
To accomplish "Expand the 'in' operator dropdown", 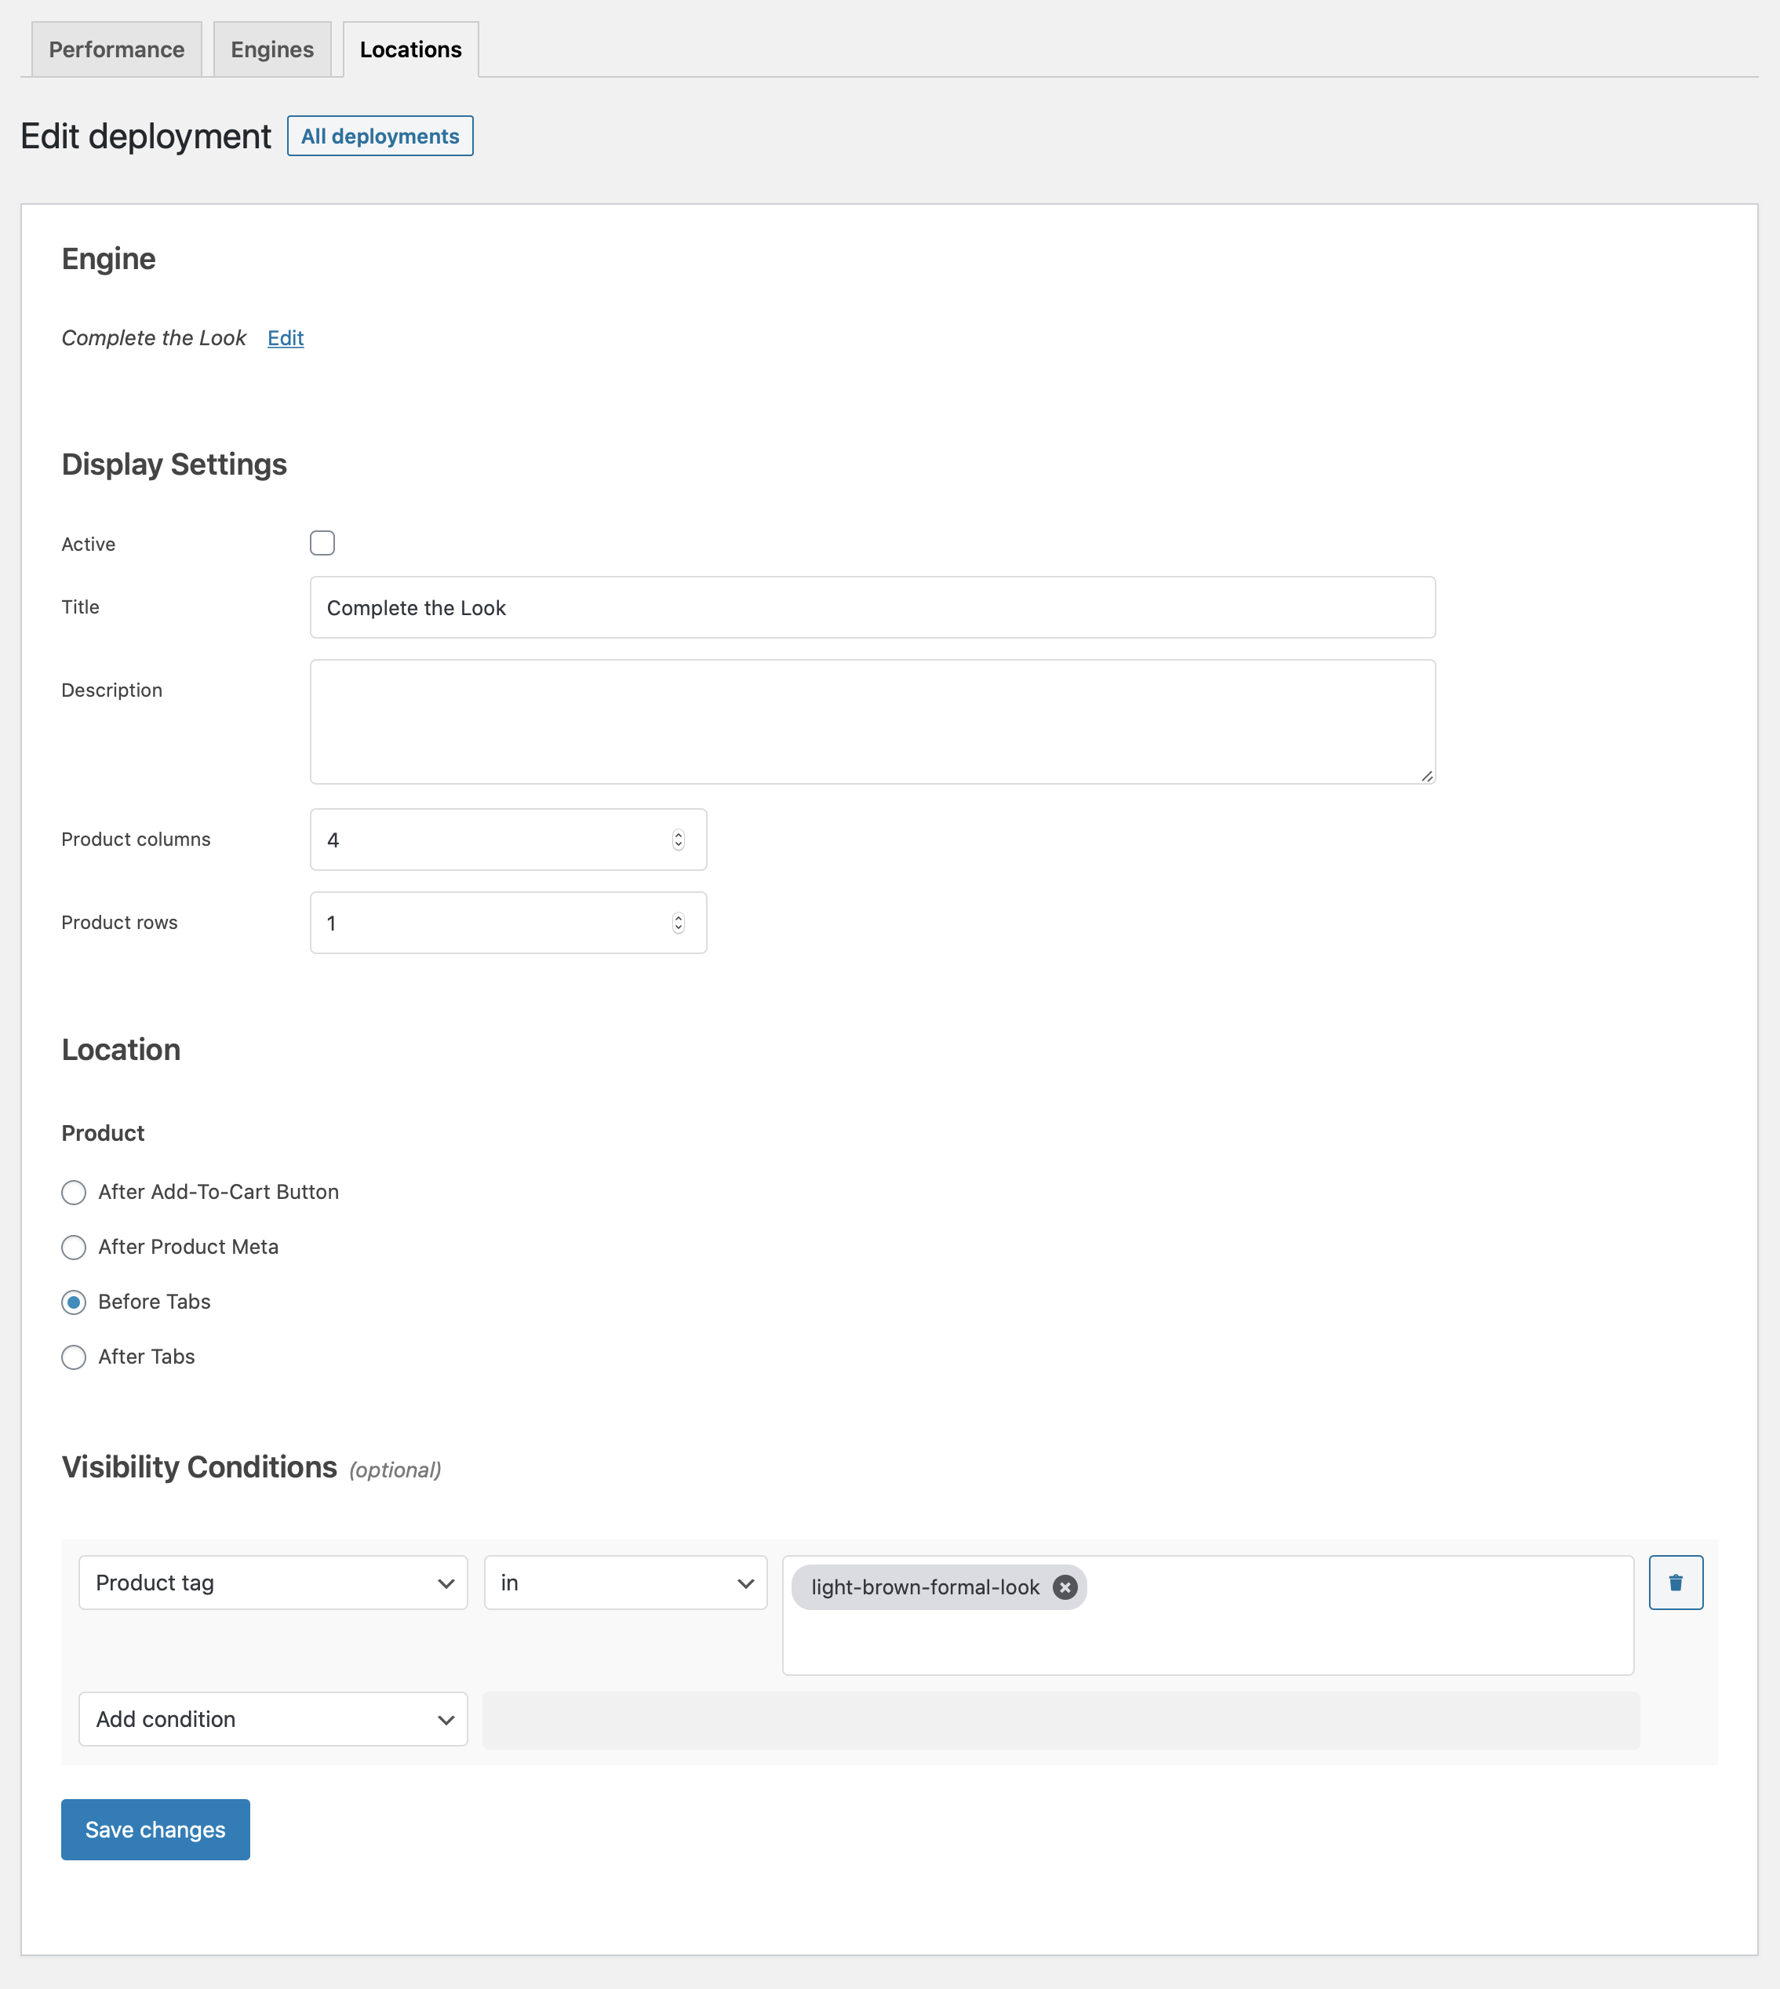I will 625,1582.
